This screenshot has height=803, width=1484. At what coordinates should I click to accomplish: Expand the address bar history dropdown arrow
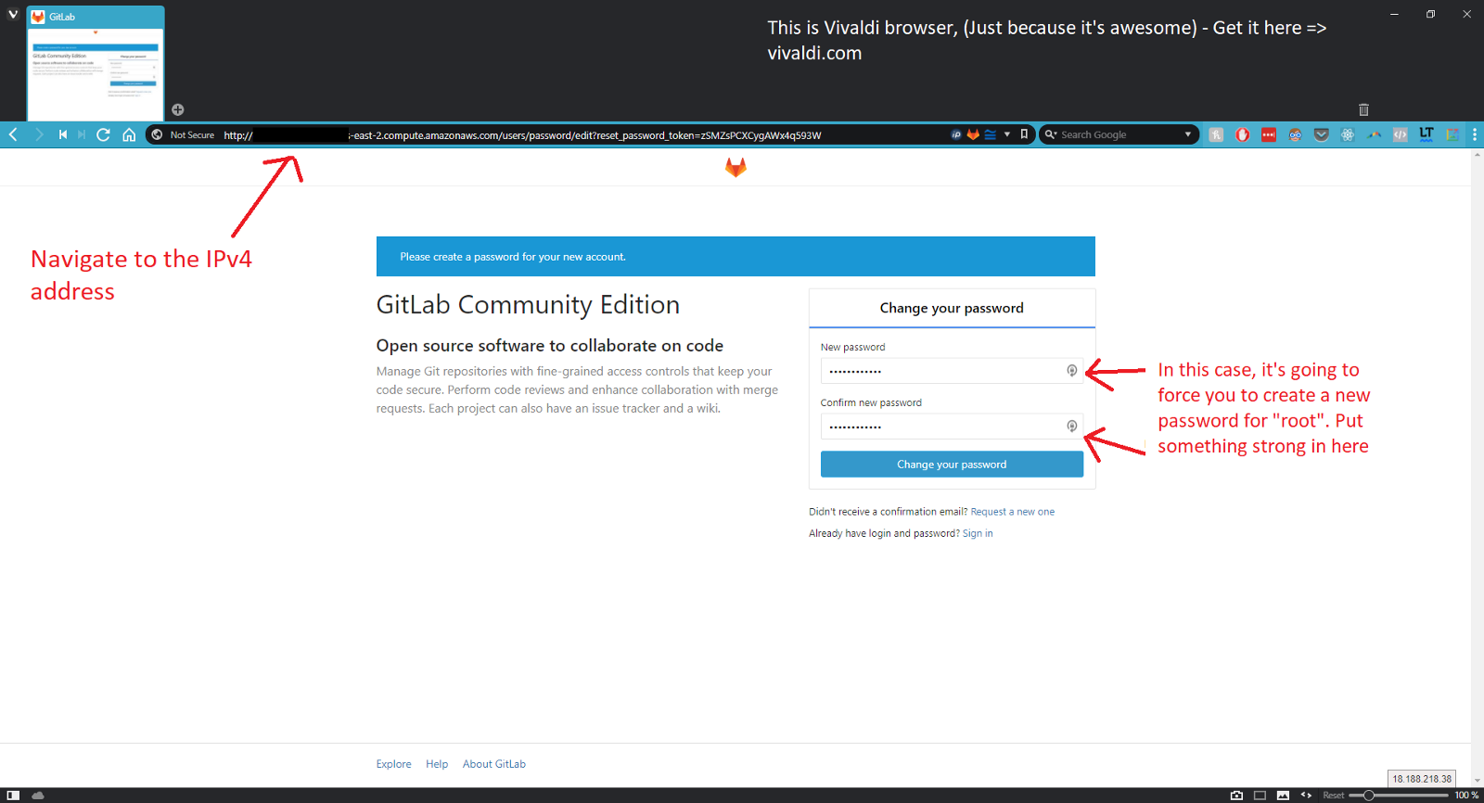click(1007, 134)
